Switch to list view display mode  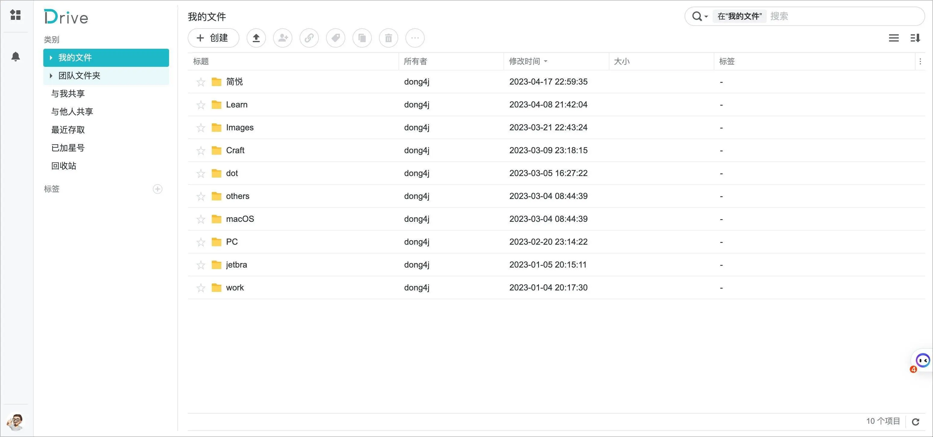click(x=894, y=38)
